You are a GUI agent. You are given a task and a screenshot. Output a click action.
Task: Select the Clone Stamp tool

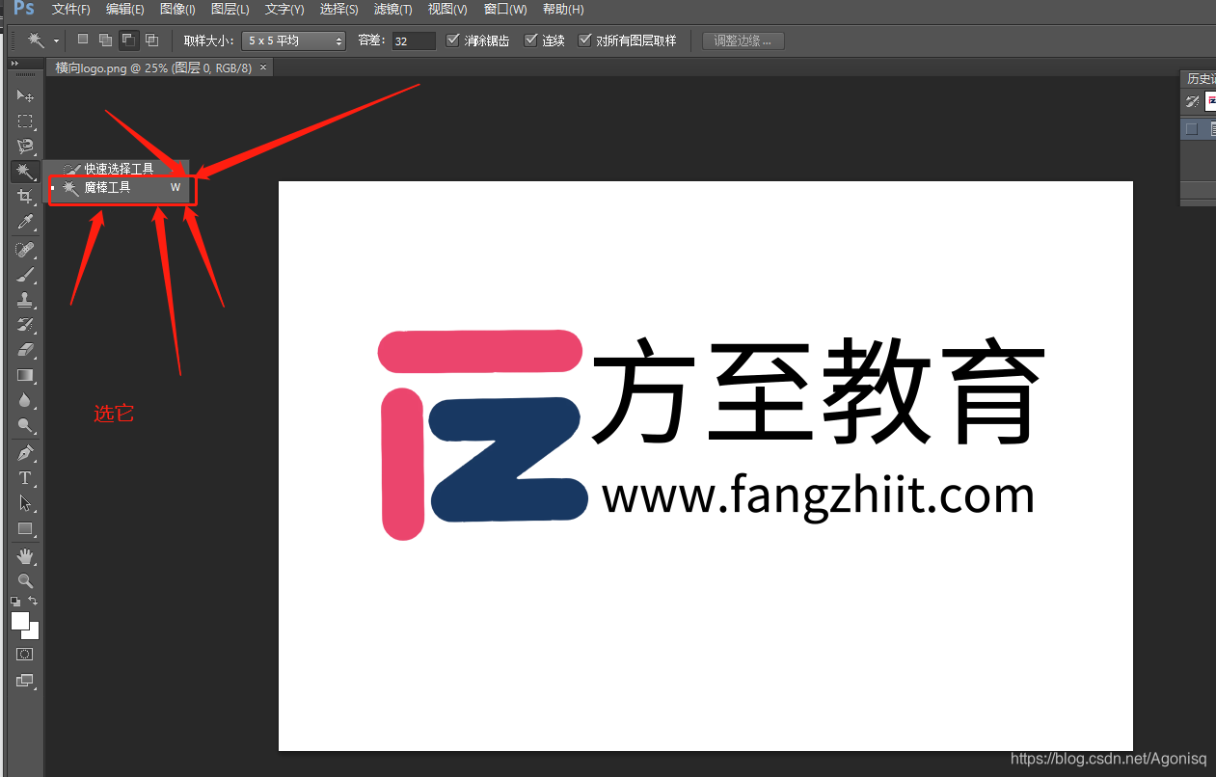(25, 300)
